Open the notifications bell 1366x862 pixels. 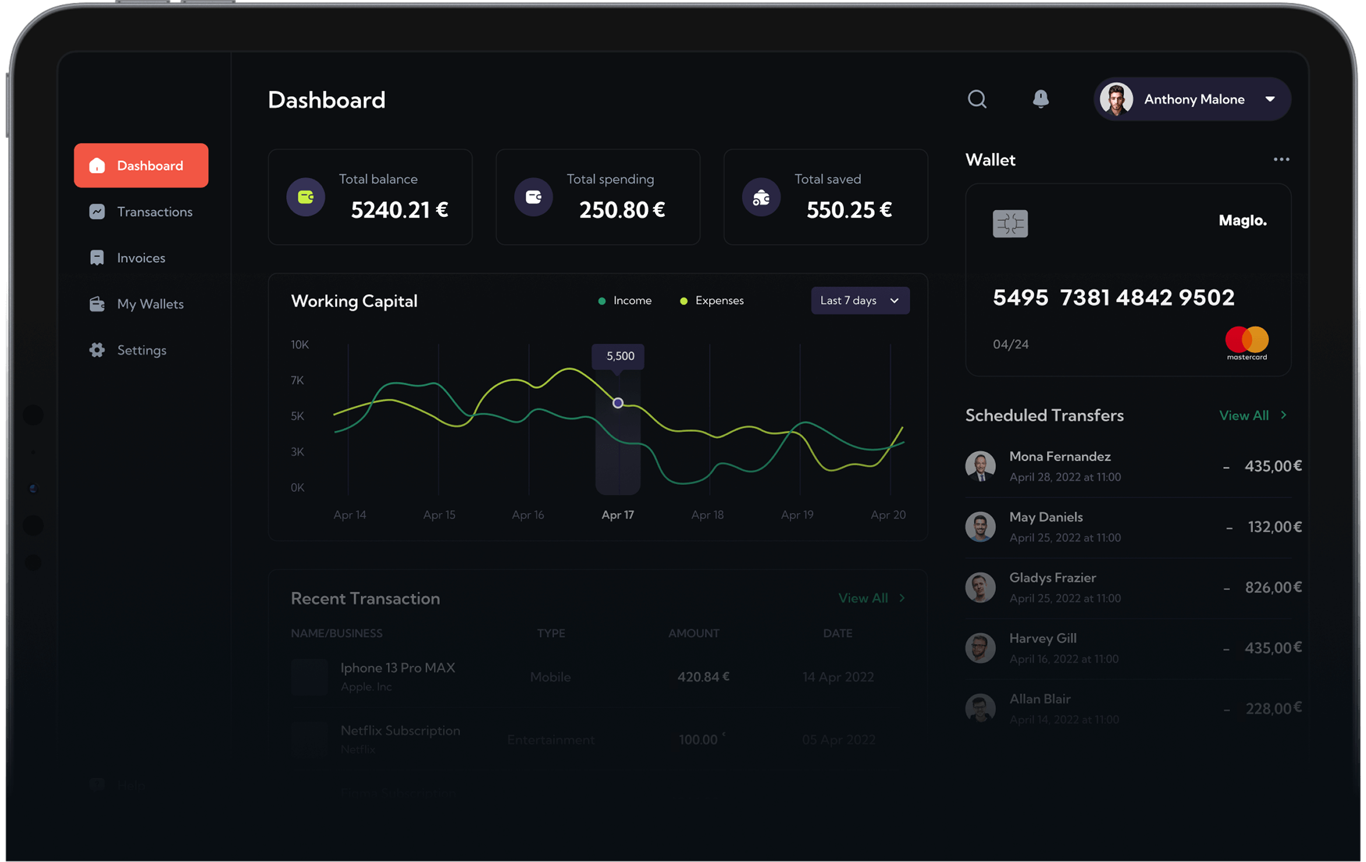1040,99
